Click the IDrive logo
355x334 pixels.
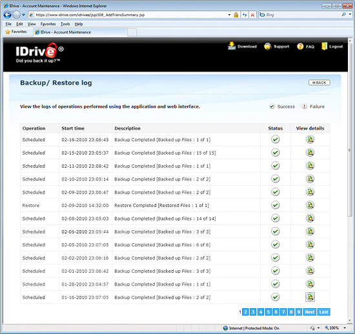coord(40,53)
